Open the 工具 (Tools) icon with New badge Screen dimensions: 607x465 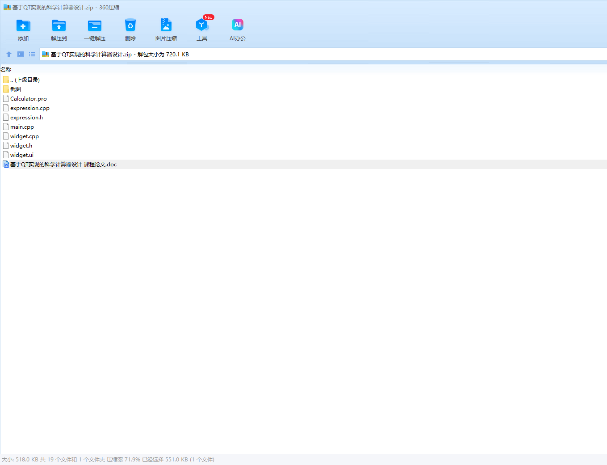[202, 25]
